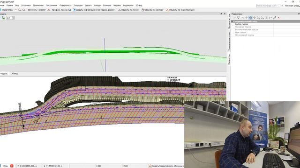
Task: Click Объекты по линии button
Action: point(128,10)
